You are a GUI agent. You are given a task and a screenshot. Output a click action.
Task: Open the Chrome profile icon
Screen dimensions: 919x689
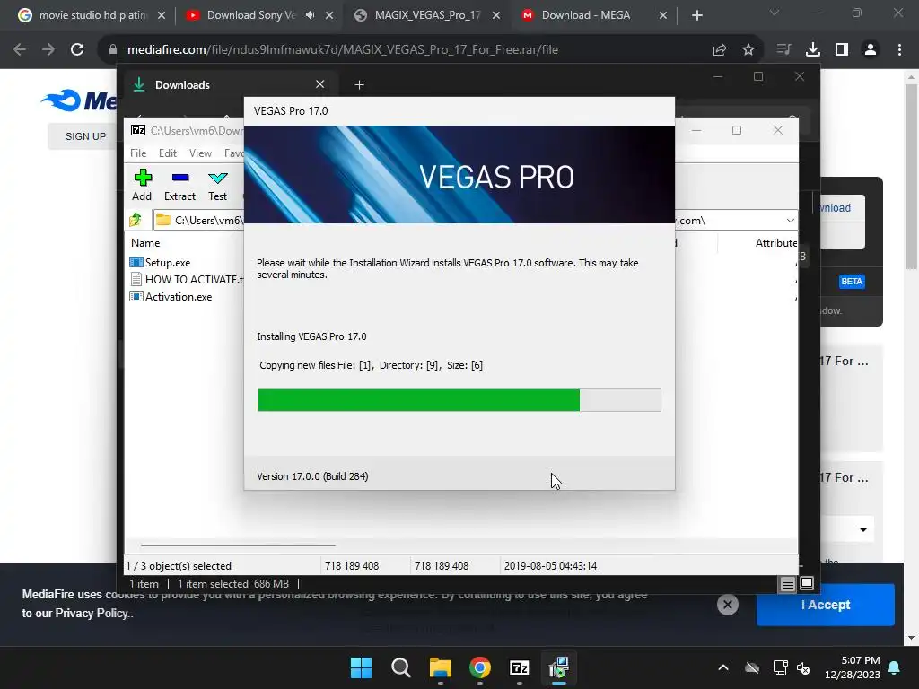pos(871,50)
